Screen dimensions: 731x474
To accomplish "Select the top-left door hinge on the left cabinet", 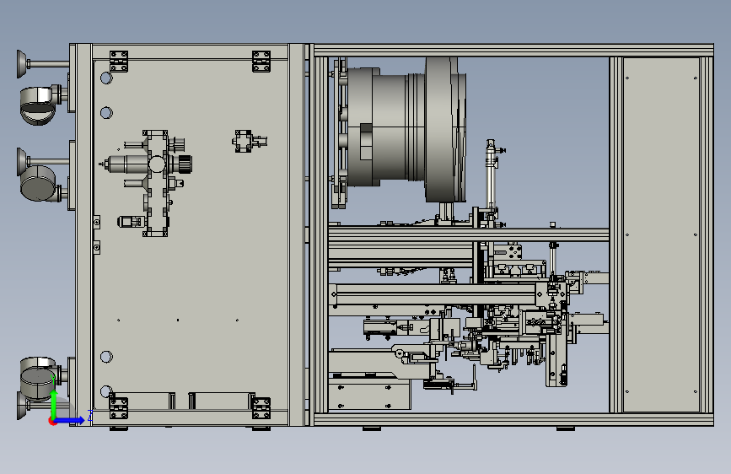I will pyautogui.click(x=118, y=62).
